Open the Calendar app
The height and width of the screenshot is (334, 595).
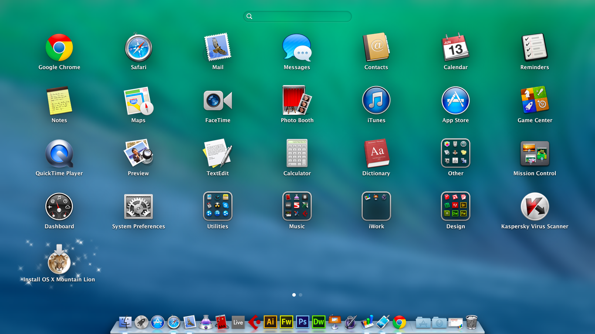tap(456, 47)
